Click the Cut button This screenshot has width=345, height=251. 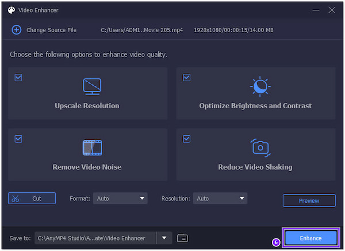pos(32,199)
